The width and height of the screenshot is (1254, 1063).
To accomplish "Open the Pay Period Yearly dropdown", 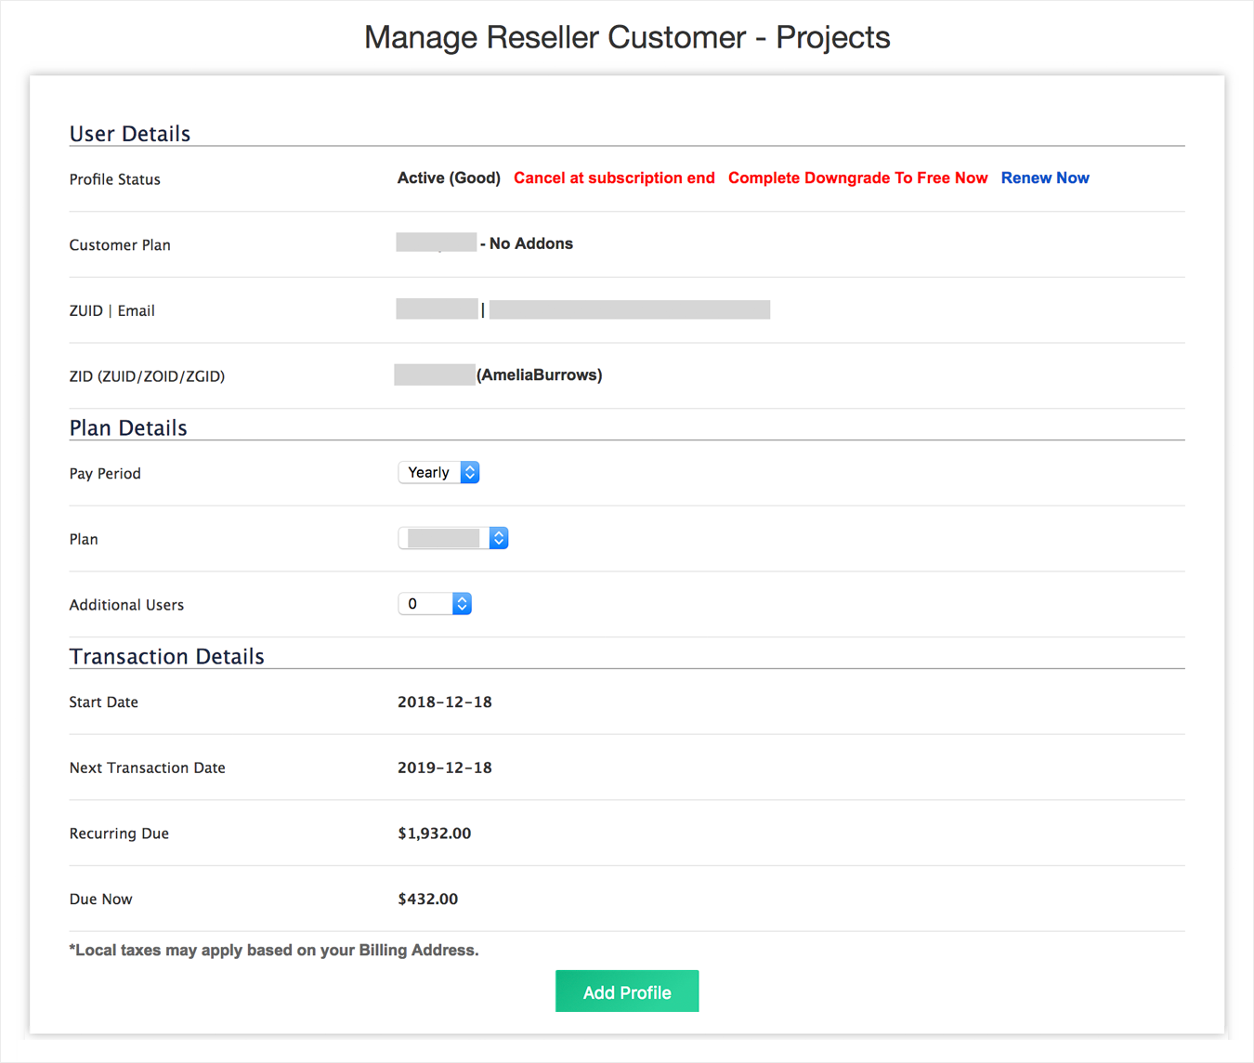I will pyautogui.click(x=438, y=473).
